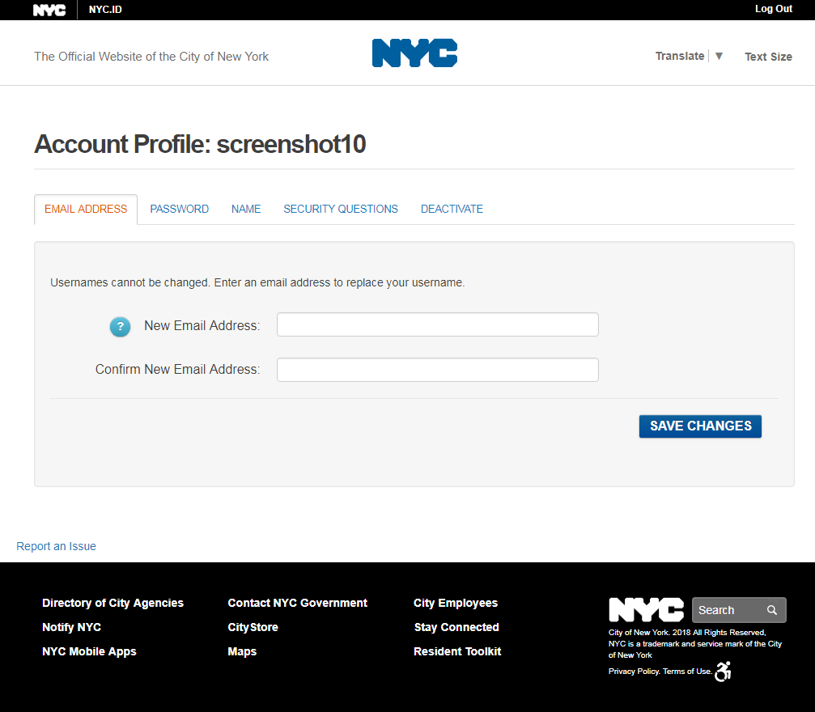Click the Confirm New Email Address field
Viewport: 815px width, 712px height.
[437, 370]
